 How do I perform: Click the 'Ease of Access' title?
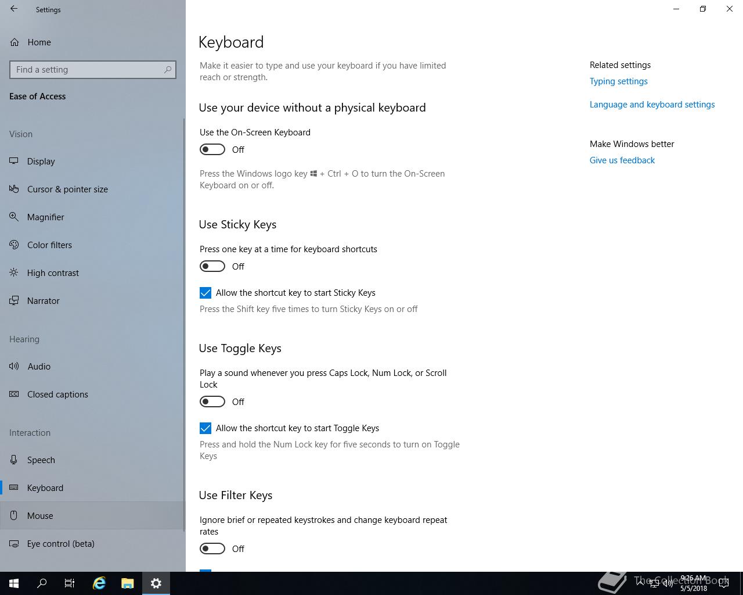tap(37, 96)
